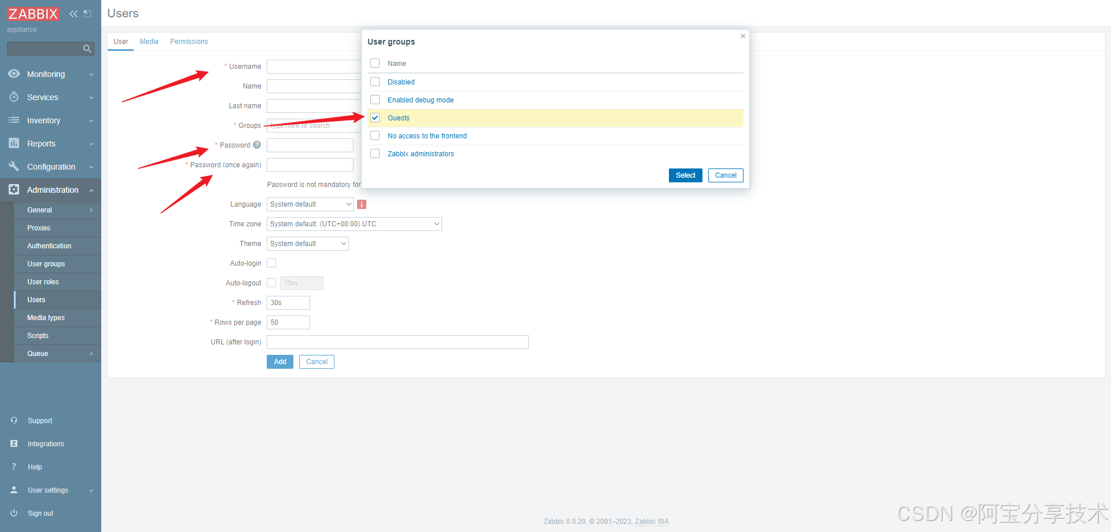Select the User tab
This screenshot has width=1111, height=532.
pyautogui.click(x=120, y=42)
